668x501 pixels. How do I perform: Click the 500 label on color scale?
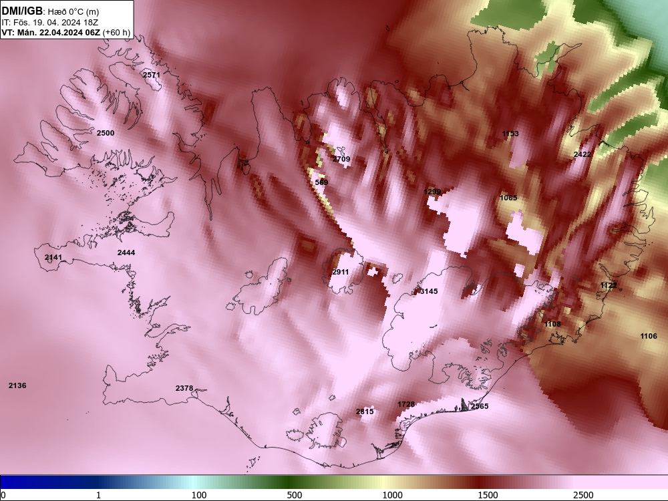(295, 495)
